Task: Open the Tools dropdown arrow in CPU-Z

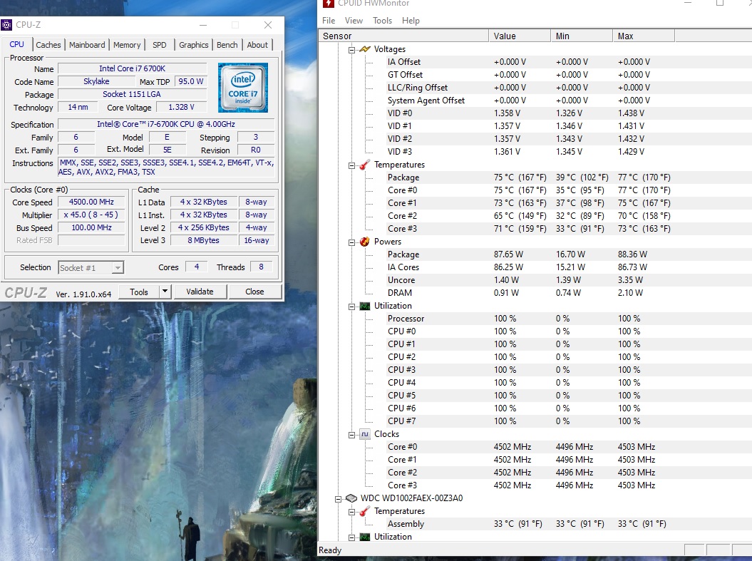Action: click(x=165, y=291)
